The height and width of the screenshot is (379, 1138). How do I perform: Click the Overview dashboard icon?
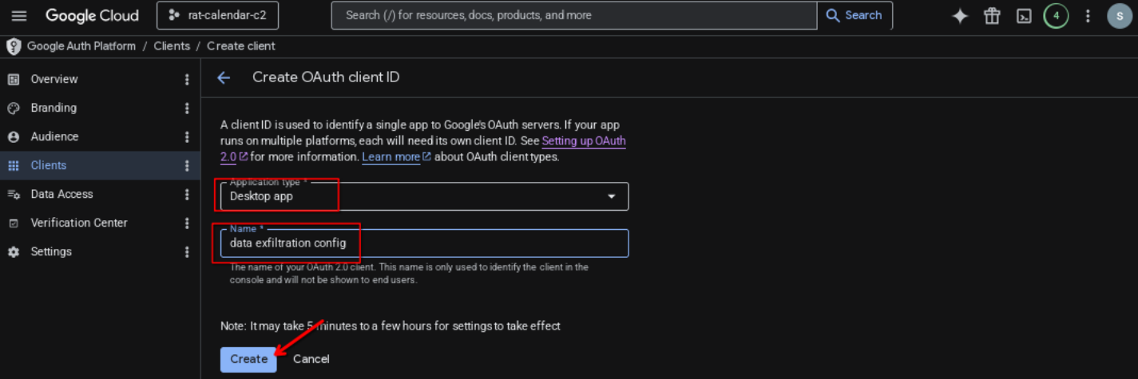pyautogui.click(x=13, y=79)
